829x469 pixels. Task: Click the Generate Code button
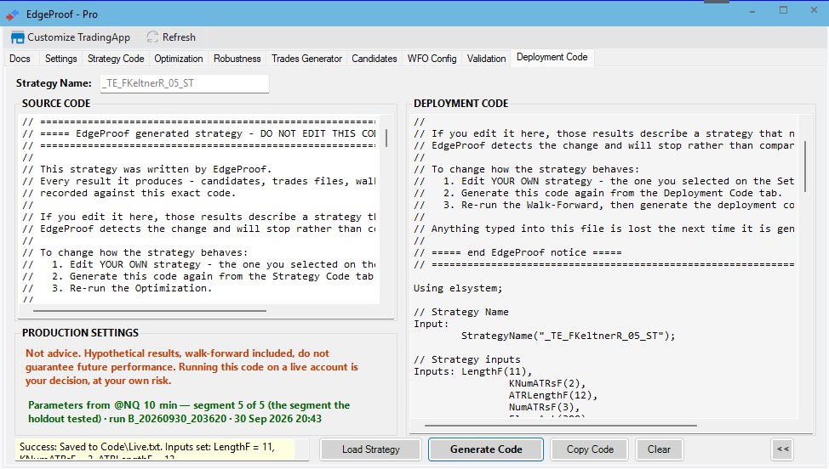(486, 449)
